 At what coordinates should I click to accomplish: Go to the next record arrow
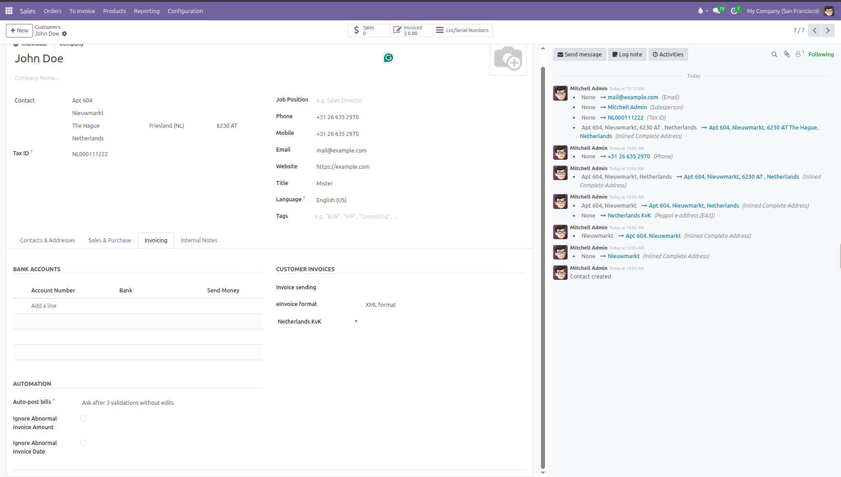(828, 30)
